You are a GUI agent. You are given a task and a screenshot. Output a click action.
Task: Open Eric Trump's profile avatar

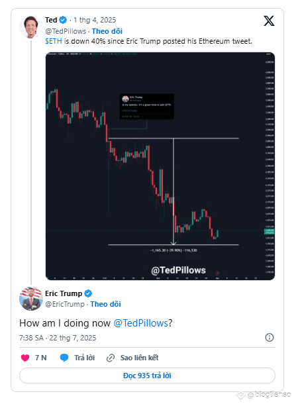click(31, 299)
